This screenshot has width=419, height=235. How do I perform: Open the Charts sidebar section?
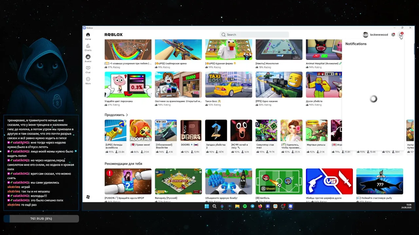pos(88,47)
